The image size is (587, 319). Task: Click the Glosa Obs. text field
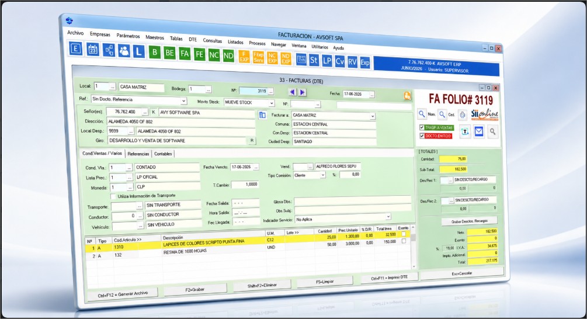(352, 200)
